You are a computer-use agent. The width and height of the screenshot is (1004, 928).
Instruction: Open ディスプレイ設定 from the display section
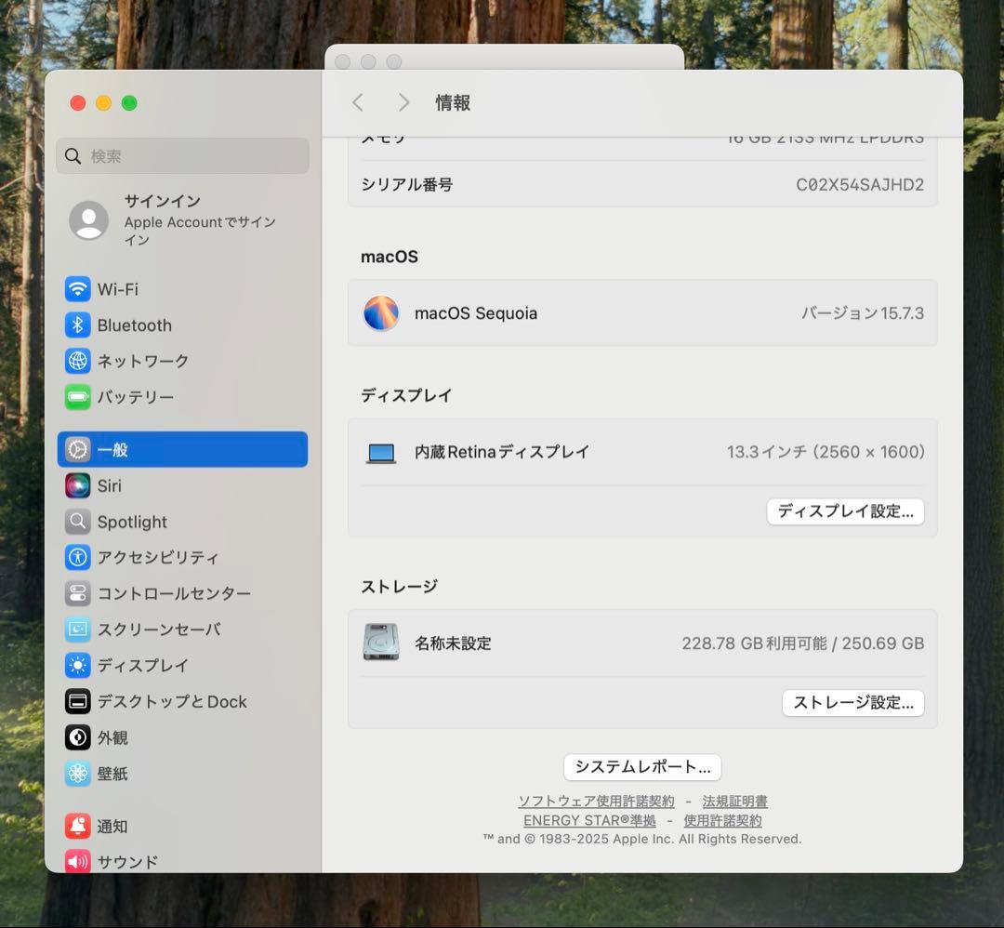(x=844, y=511)
